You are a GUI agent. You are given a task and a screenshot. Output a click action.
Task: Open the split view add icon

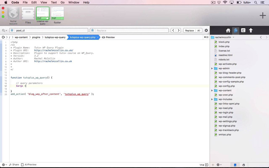pyautogui.click(x=206, y=37)
